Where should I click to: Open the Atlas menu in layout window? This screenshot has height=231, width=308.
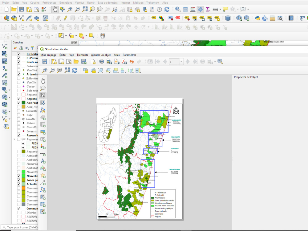(117, 55)
